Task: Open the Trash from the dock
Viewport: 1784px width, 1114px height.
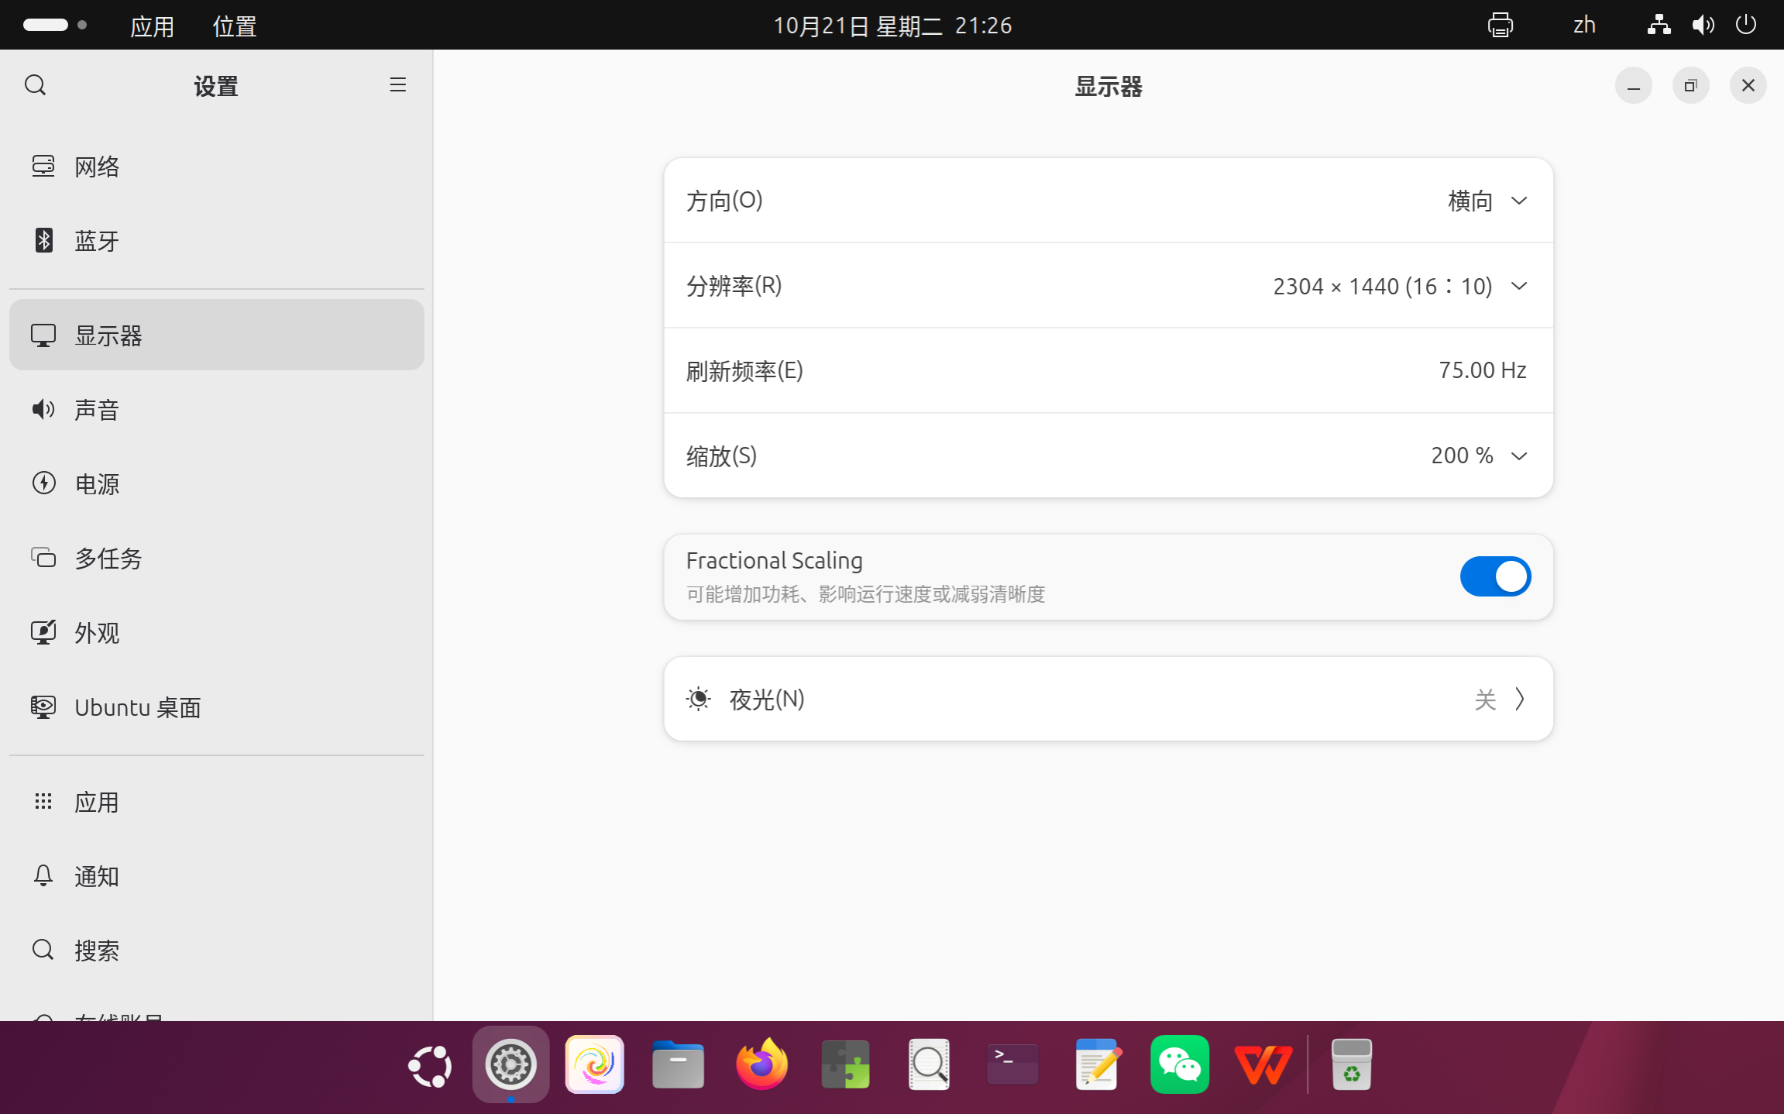Action: pyautogui.click(x=1352, y=1064)
